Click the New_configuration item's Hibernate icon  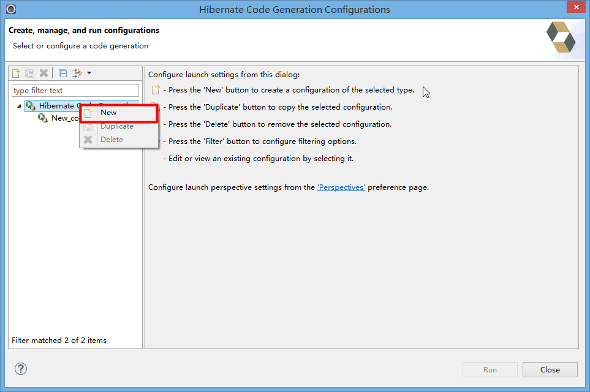pyautogui.click(x=42, y=118)
